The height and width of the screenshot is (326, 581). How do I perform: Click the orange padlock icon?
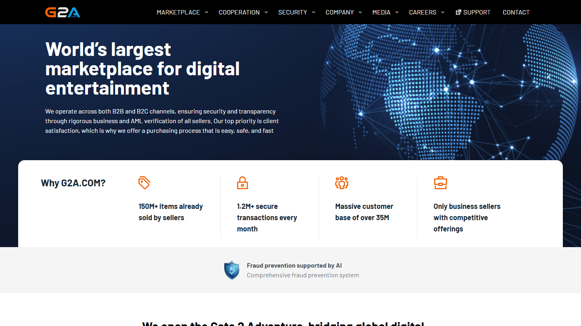click(242, 183)
